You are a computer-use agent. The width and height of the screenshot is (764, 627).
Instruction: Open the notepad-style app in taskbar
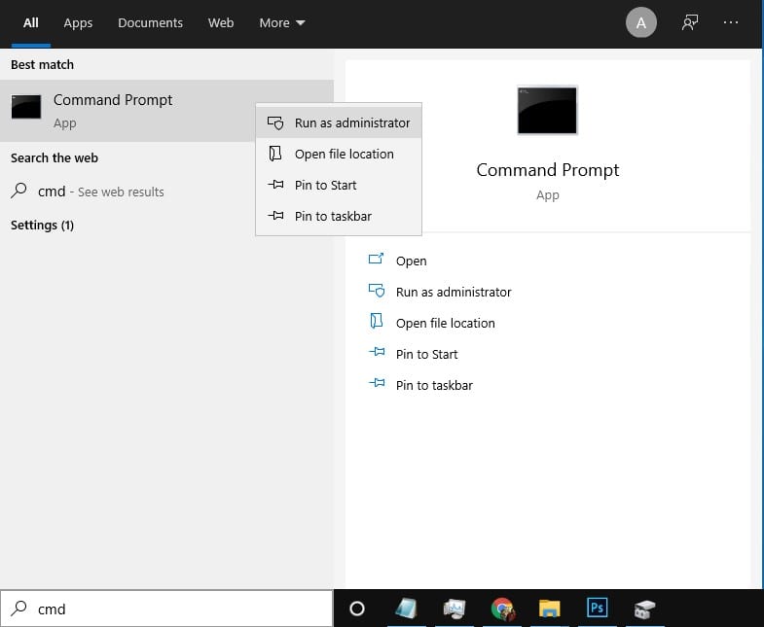tap(407, 609)
